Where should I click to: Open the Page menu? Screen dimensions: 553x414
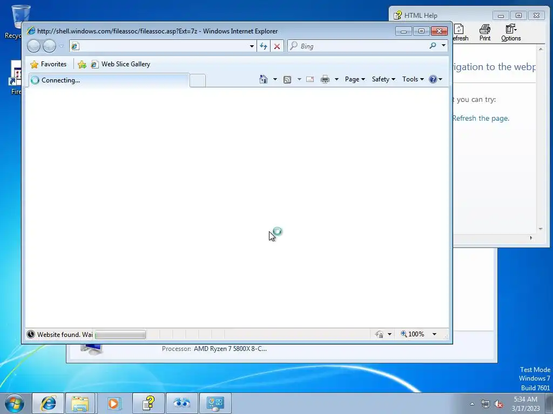coord(355,79)
